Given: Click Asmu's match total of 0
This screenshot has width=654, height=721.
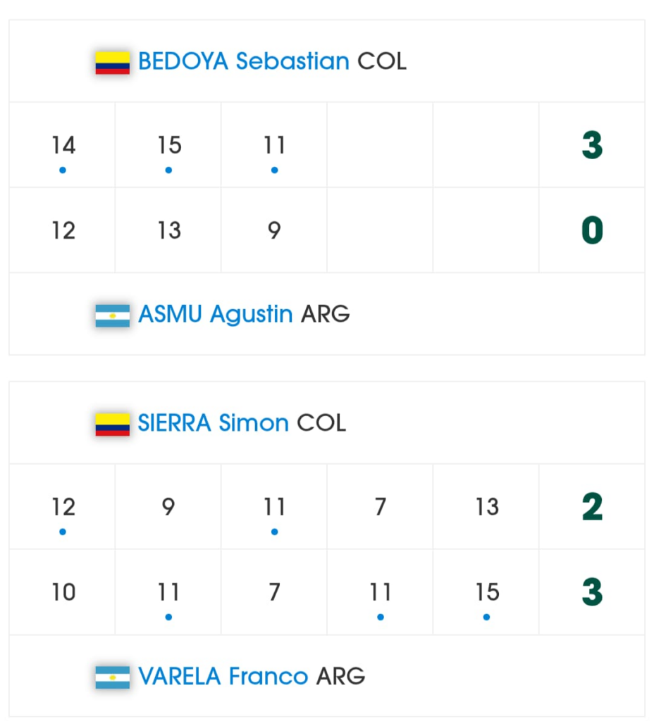Looking at the screenshot, I should (592, 231).
